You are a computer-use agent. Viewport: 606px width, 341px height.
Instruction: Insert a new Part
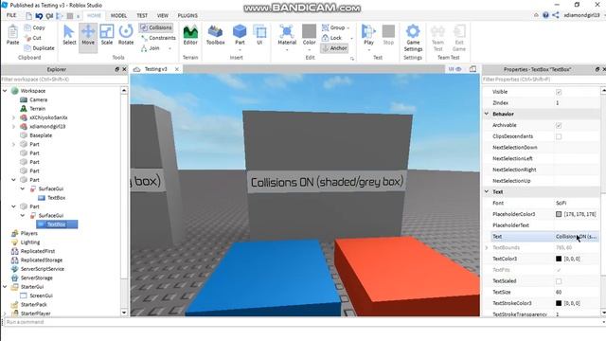pyautogui.click(x=240, y=36)
